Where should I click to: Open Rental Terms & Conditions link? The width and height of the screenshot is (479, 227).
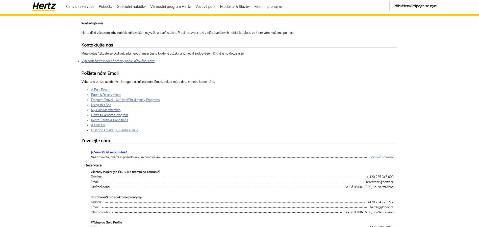[x=109, y=120]
